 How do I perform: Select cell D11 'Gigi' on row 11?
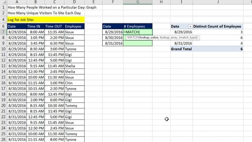[74, 55]
